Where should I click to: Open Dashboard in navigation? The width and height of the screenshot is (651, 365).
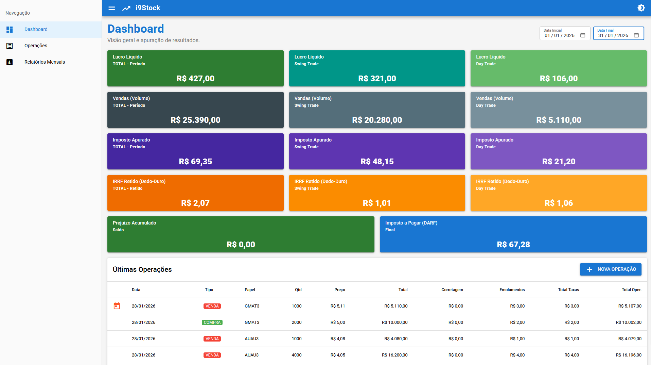(x=51, y=30)
